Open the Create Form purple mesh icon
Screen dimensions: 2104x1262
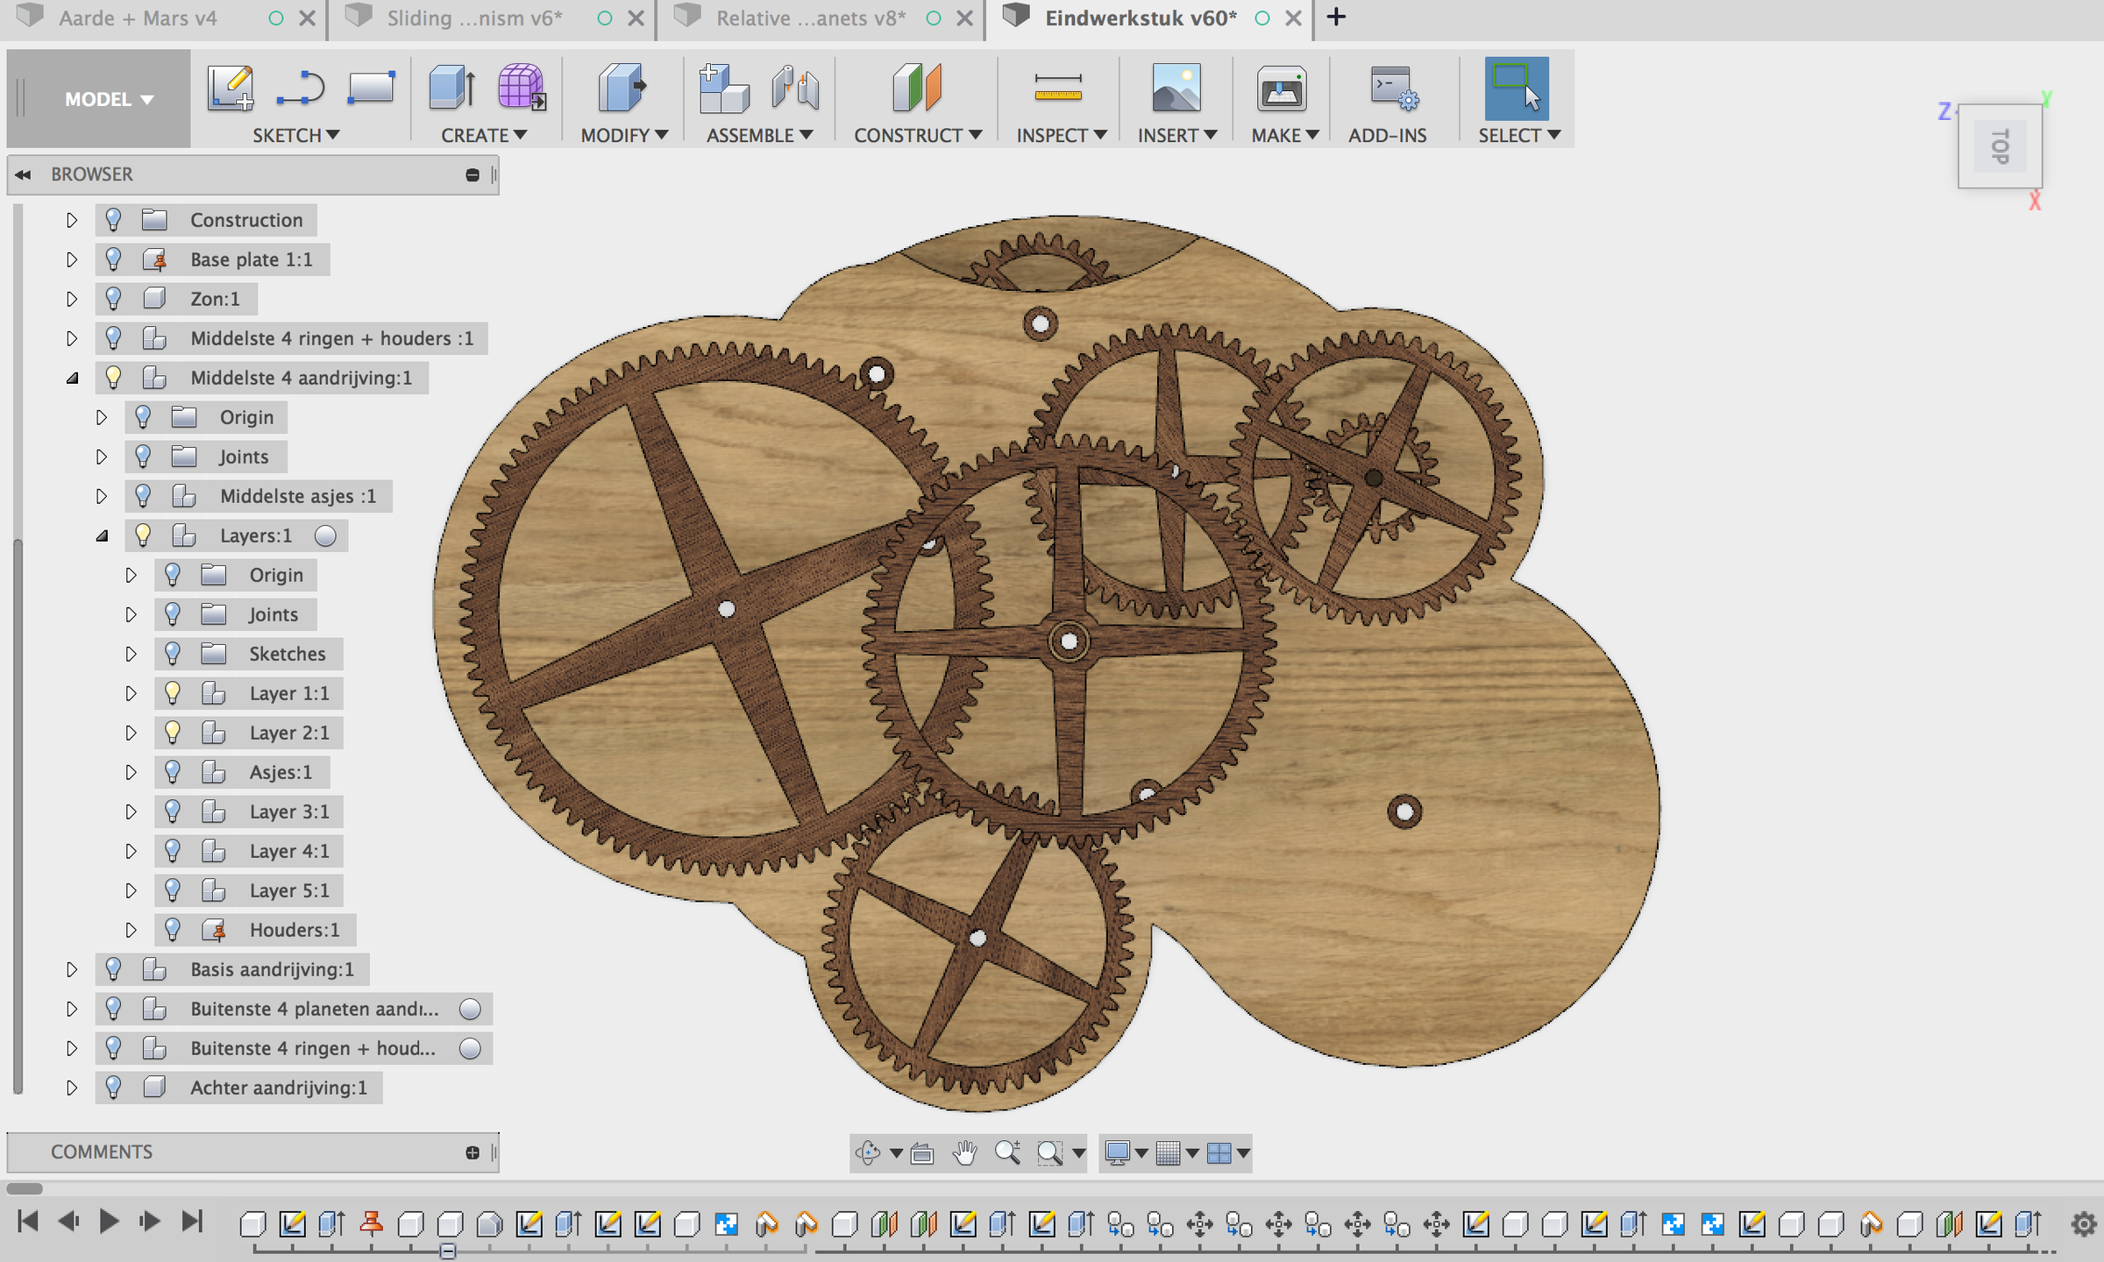click(522, 88)
